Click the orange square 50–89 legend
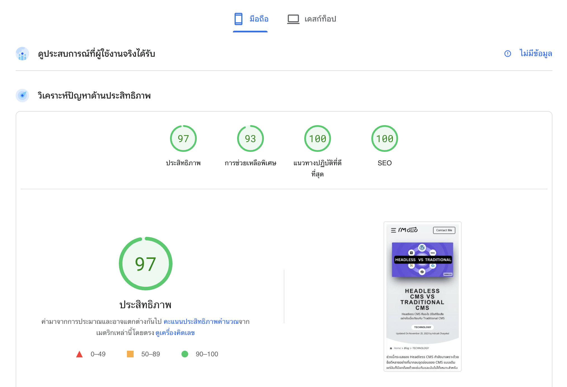The image size is (567, 387). [x=130, y=354]
